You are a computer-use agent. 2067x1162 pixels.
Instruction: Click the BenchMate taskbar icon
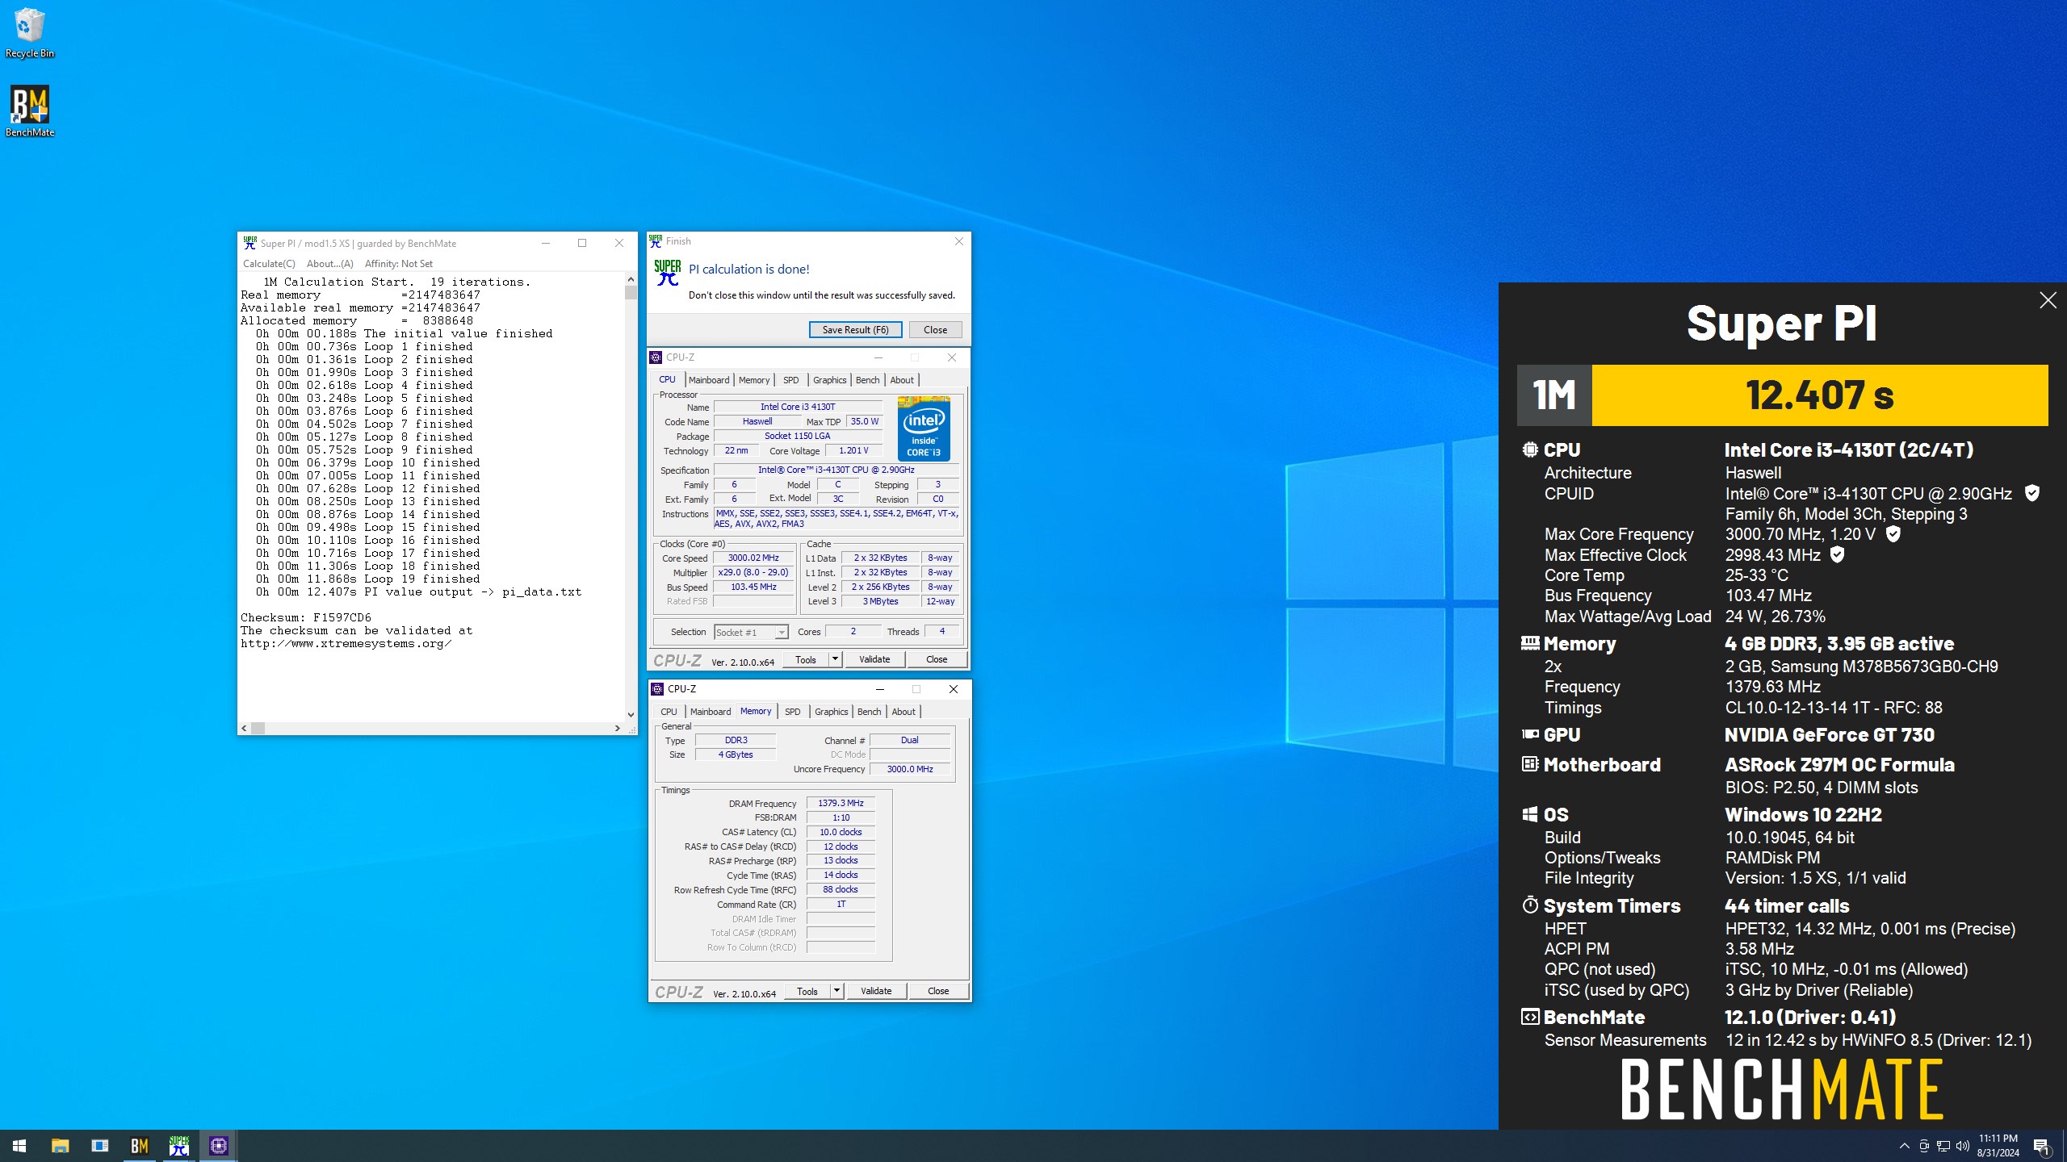tap(139, 1146)
